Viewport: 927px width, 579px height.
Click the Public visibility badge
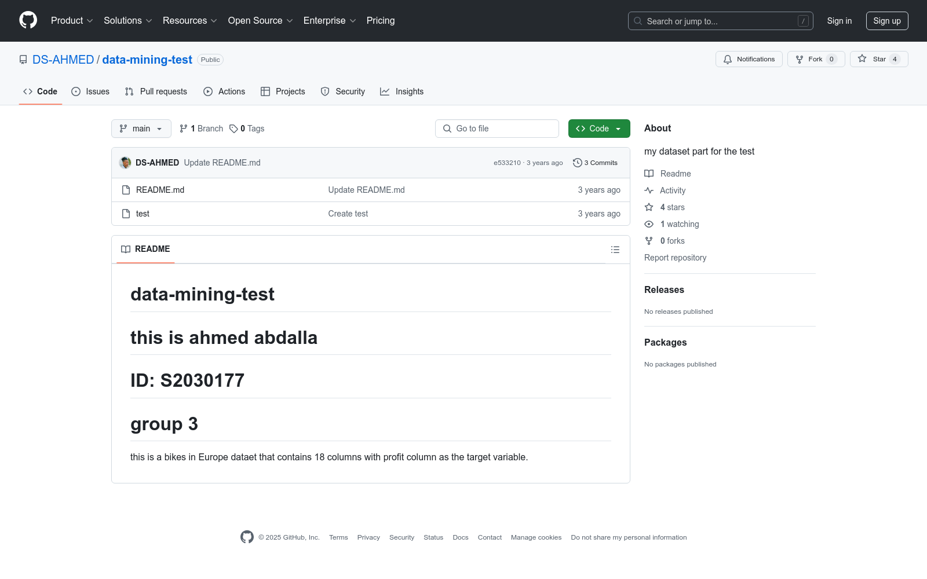click(x=210, y=60)
